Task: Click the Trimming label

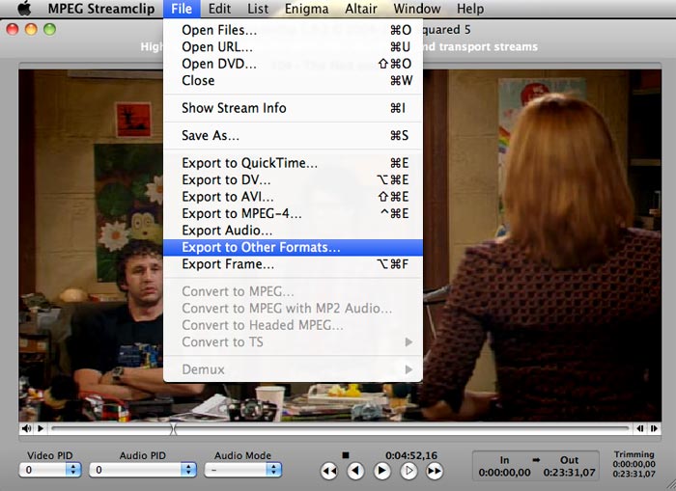Action: (x=634, y=454)
